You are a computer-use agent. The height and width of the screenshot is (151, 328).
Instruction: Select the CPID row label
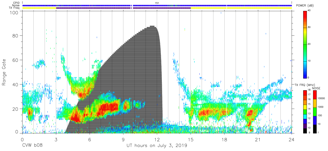[16, 3]
